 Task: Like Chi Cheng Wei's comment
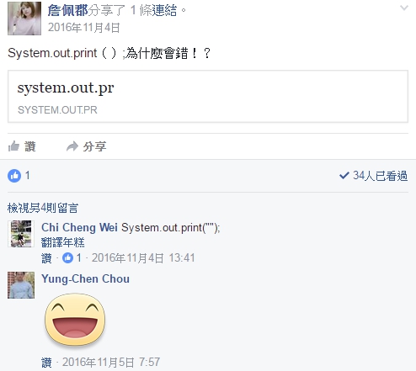coord(46,258)
